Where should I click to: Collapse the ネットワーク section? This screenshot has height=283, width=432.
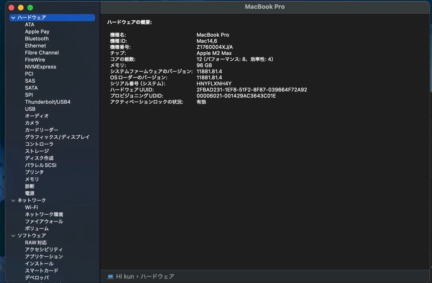13,200
